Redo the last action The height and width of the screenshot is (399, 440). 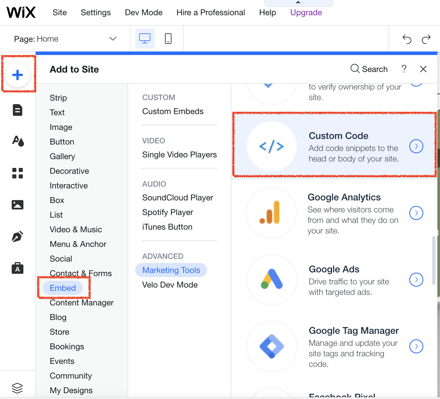click(426, 39)
